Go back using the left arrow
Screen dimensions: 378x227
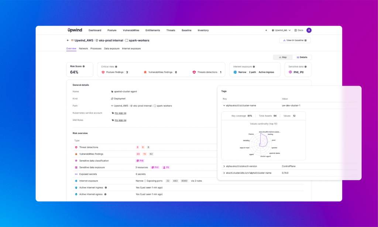coord(68,41)
